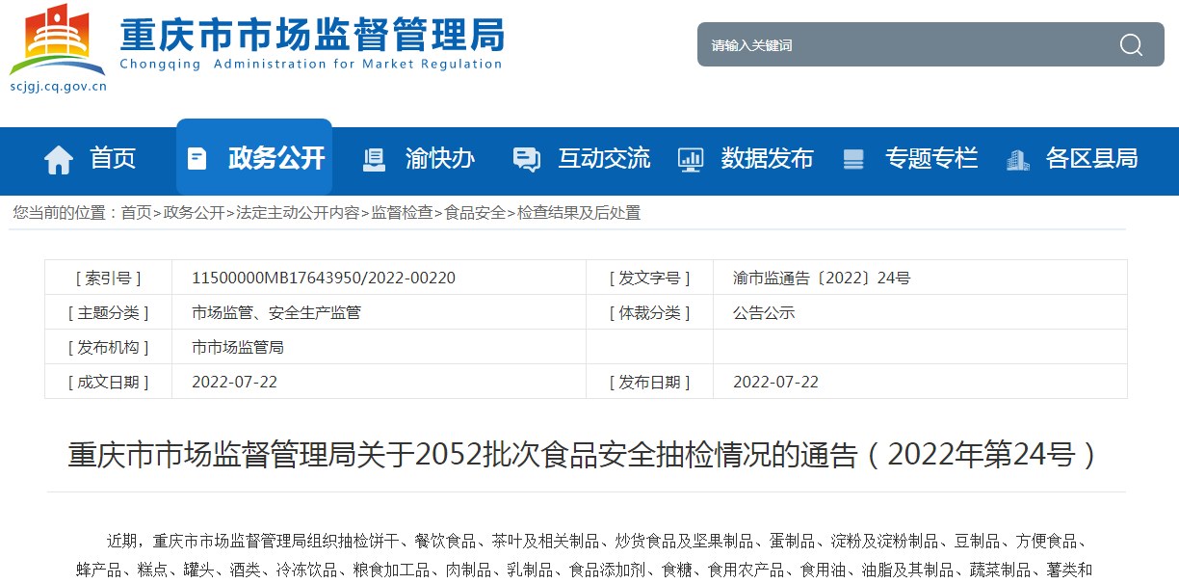Click the 渝快办 service icon
Screen dimensions: 1179x584
pos(374,159)
